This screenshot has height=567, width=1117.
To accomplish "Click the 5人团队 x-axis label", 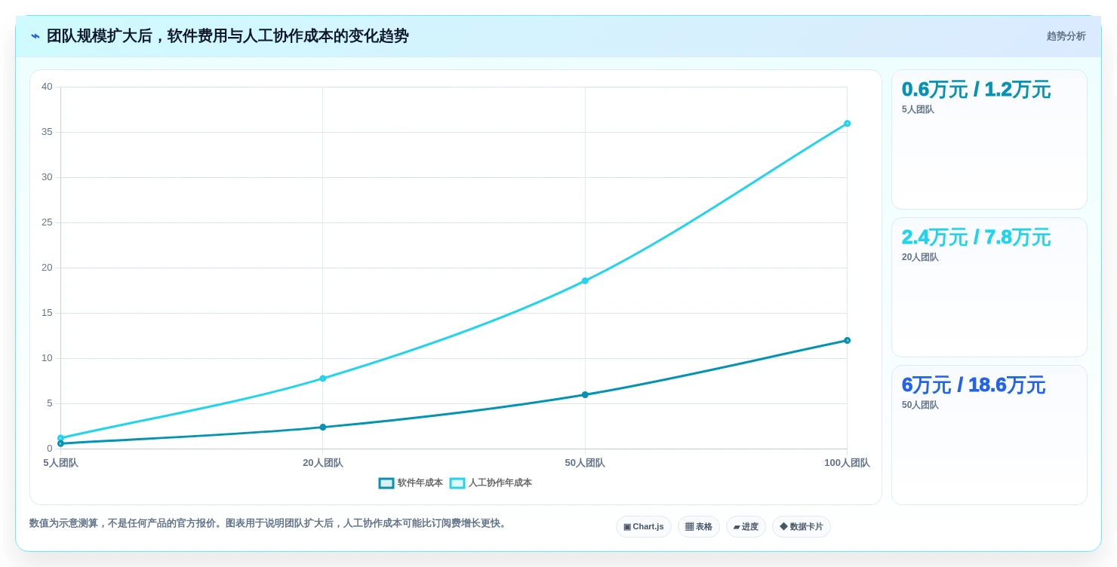I will click(60, 463).
